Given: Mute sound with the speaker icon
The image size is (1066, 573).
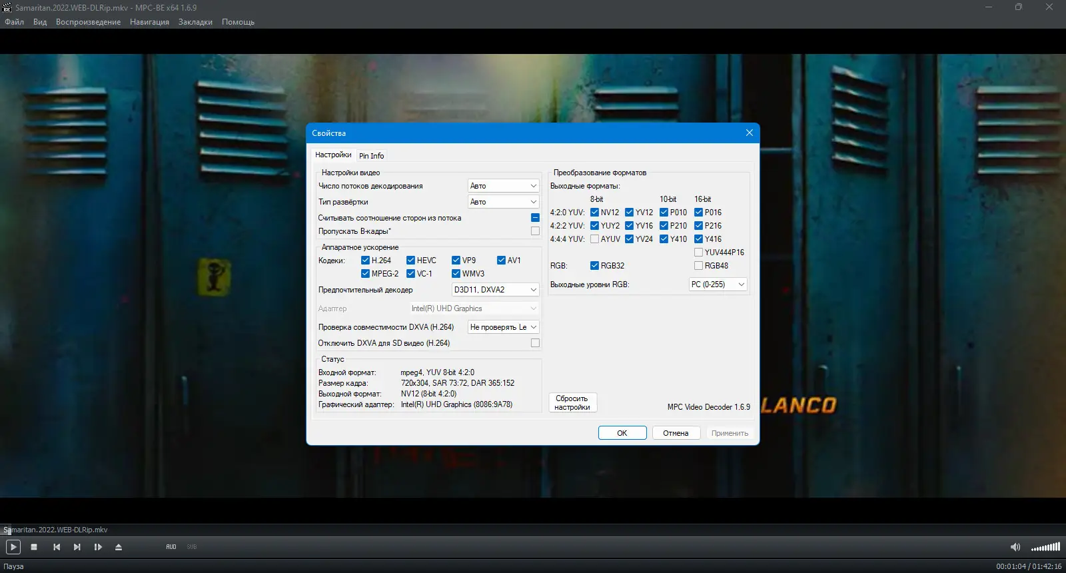Looking at the screenshot, I should [x=1015, y=547].
